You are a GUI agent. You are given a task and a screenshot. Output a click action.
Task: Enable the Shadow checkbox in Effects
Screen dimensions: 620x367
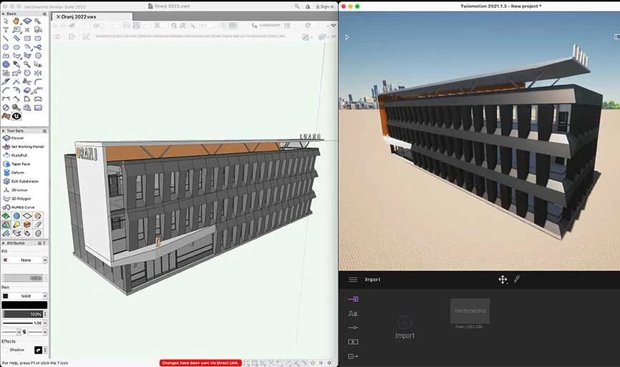tap(6, 350)
